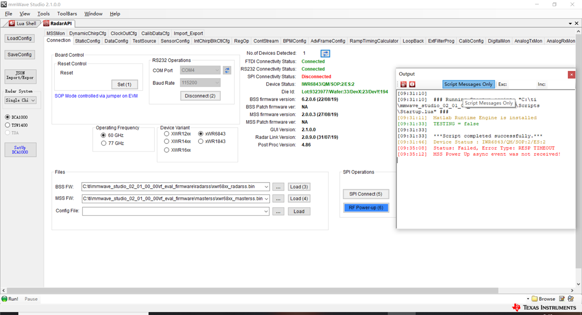
Task: Choose the TSW1400 capture option
Action: (x=16, y=125)
